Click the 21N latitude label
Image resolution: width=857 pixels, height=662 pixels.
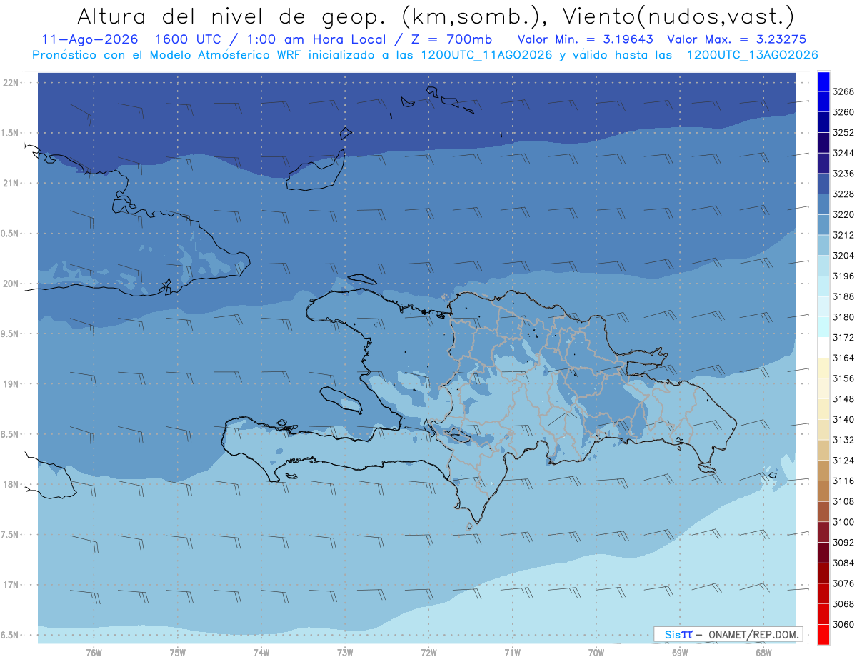10,184
